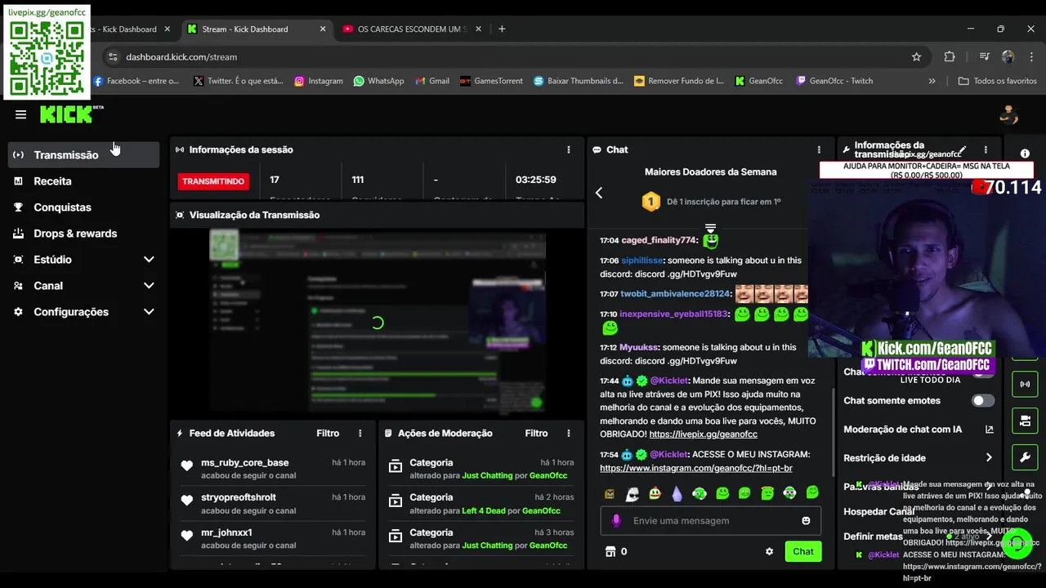Expand the Estúdio sidebar section
This screenshot has height=588, width=1046.
149,260
